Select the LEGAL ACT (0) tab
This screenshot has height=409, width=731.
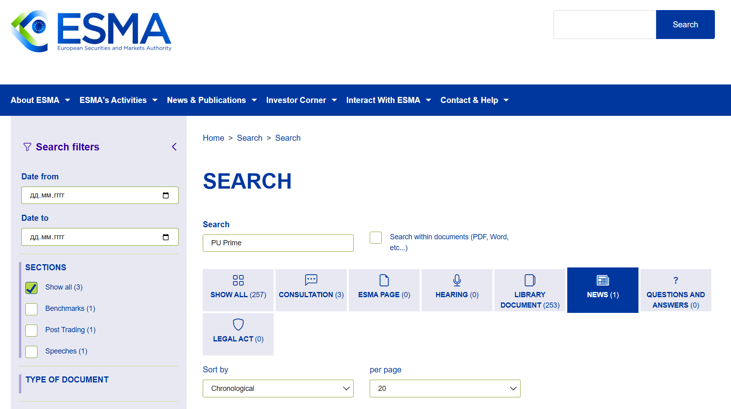238,334
